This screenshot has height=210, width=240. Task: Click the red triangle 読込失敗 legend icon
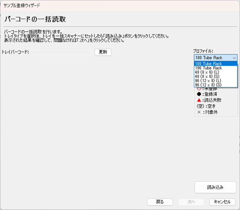click(x=199, y=100)
